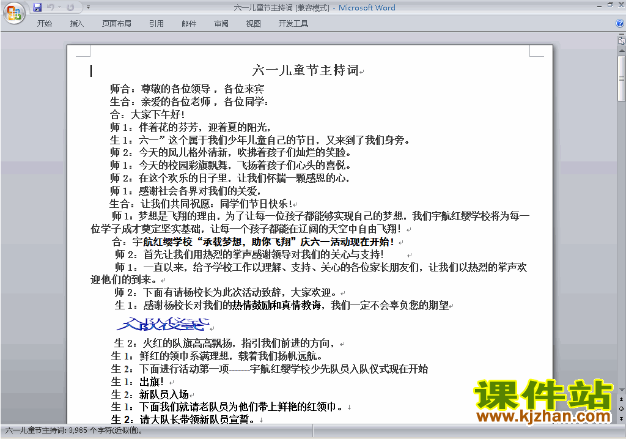
Task: Click the Undo arrow icon
Action: [x=51, y=7]
